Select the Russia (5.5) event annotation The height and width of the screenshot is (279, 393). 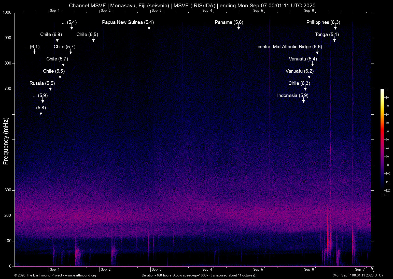coord(41,83)
